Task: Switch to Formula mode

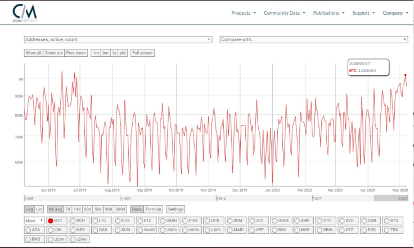Action: pos(154,209)
